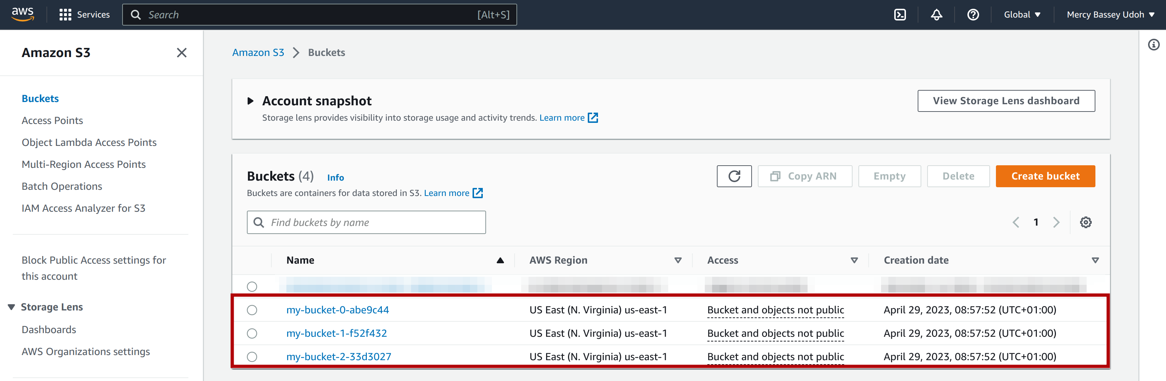The height and width of the screenshot is (381, 1166).
Task: Refresh the buckets list
Action: coord(734,176)
